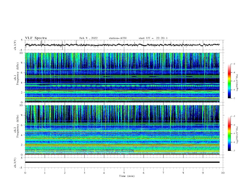The image size is (251, 194).
Task: Click the "5" minute tick on time axis
Action: pos(124,173)
